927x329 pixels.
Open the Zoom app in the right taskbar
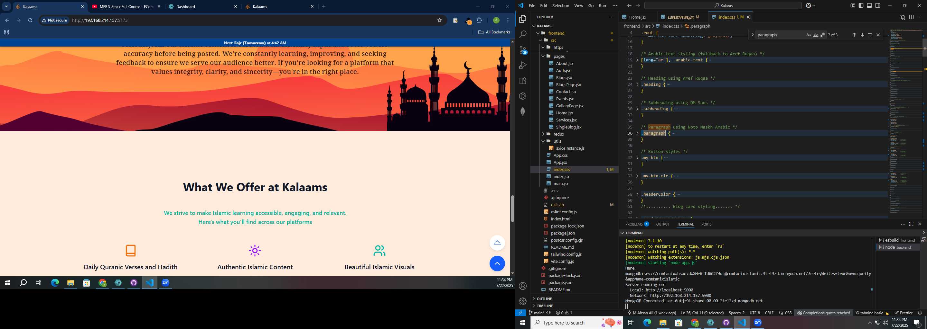757,323
